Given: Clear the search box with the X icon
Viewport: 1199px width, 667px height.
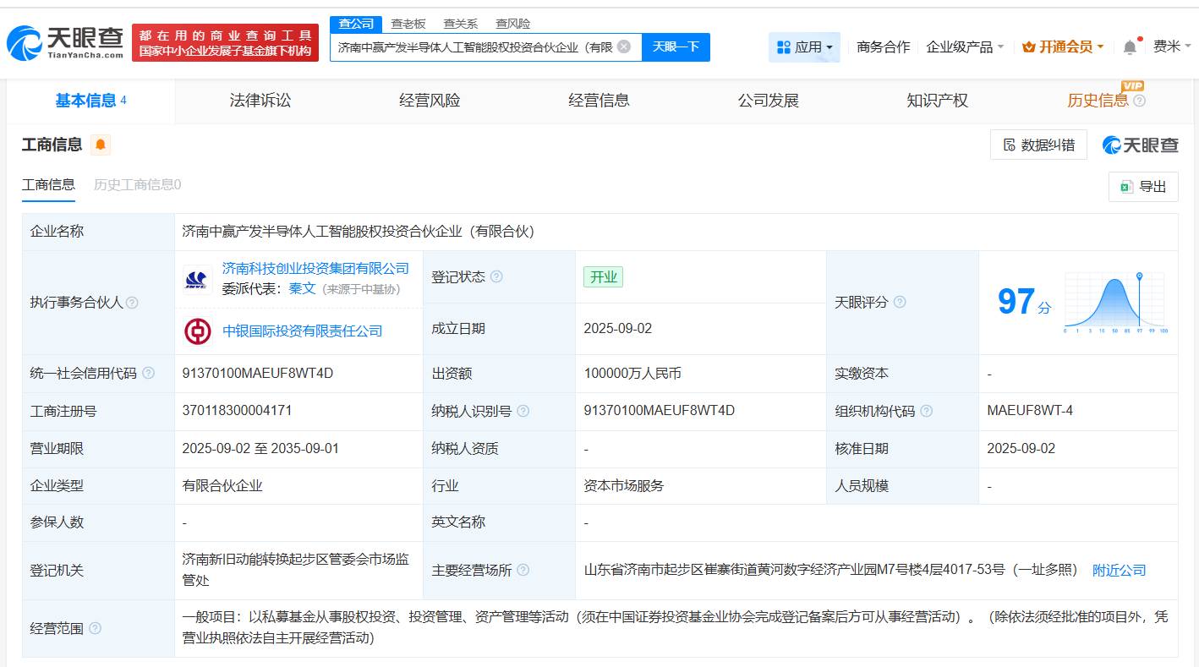Looking at the screenshot, I should tap(624, 46).
